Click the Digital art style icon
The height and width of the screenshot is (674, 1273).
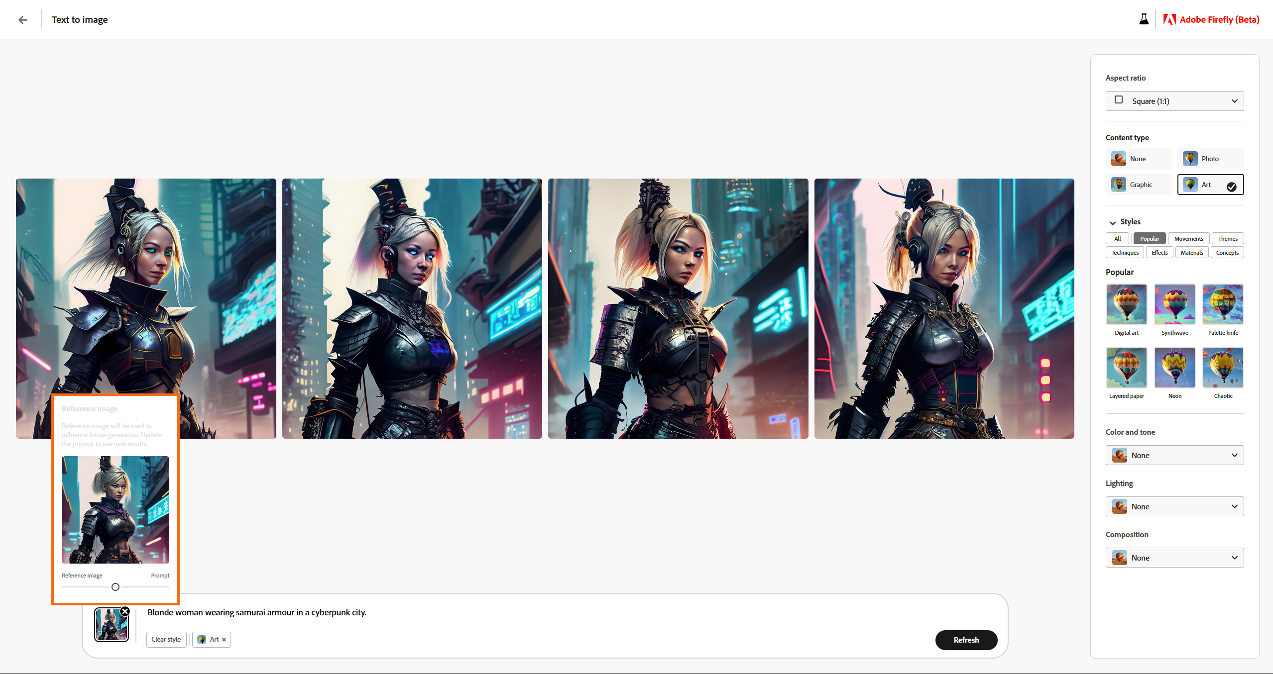point(1127,304)
